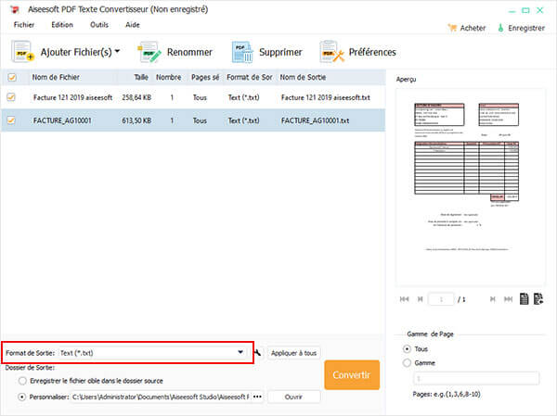Toggle the select-all checkbox in table header
The width and height of the screenshot is (557, 416).
[x=11, y=78]
